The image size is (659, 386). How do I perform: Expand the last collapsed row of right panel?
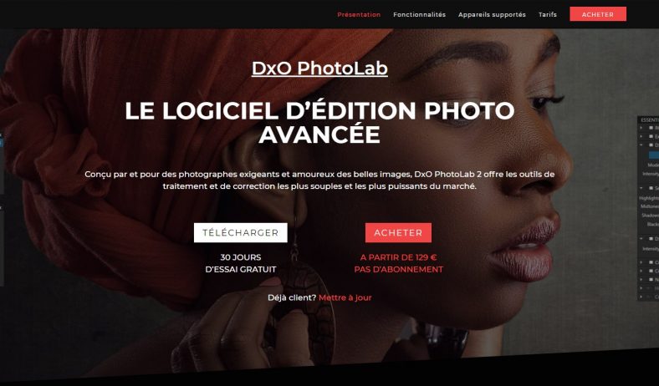(641, 297)
